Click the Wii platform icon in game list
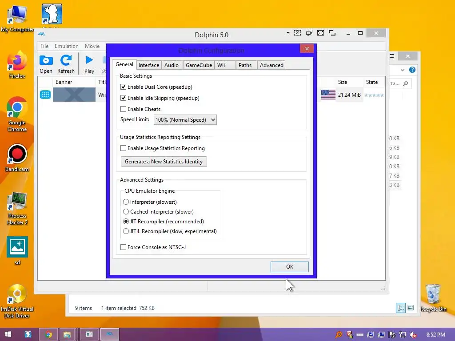 point(45,95)
